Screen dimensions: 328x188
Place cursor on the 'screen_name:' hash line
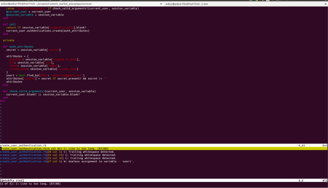[44, 69]
